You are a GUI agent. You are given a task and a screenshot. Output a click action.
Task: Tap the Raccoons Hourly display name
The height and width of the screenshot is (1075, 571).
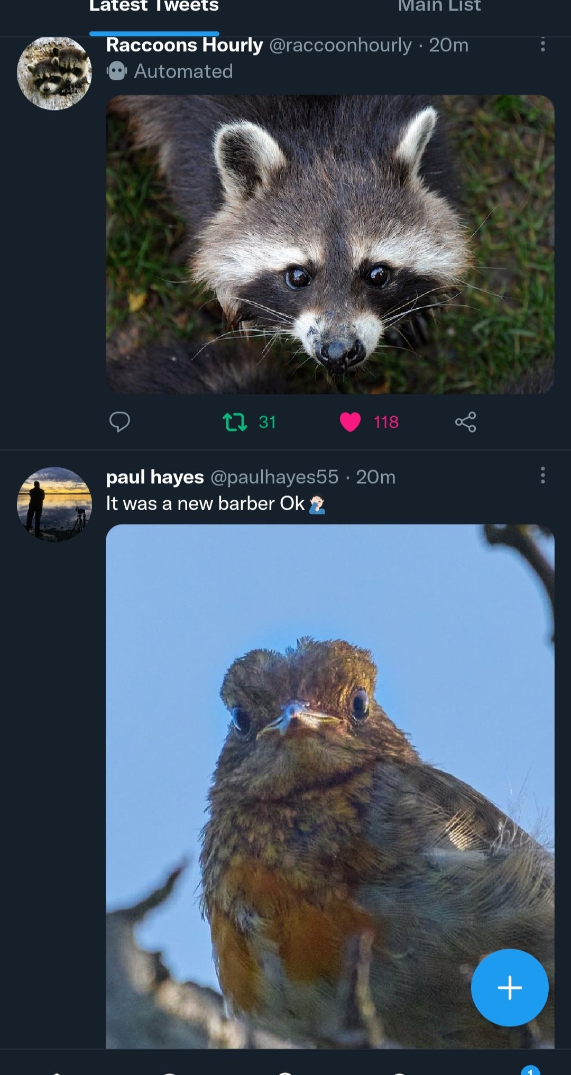[184, 45]
